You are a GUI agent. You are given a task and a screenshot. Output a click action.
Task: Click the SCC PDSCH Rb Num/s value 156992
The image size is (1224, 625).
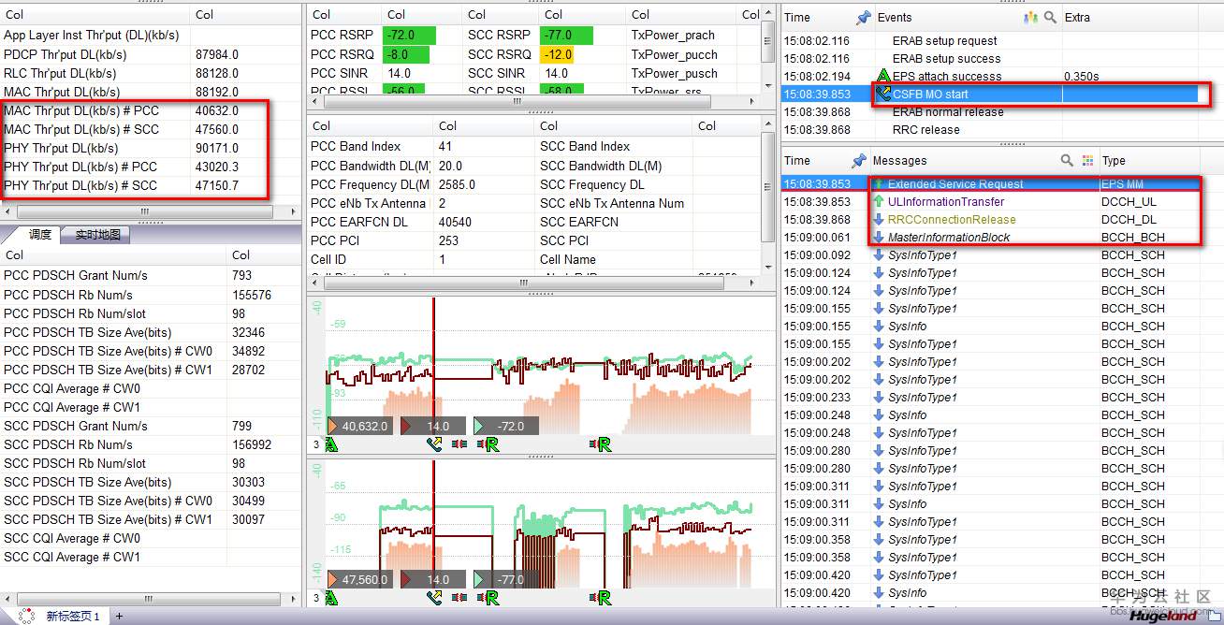252,444
